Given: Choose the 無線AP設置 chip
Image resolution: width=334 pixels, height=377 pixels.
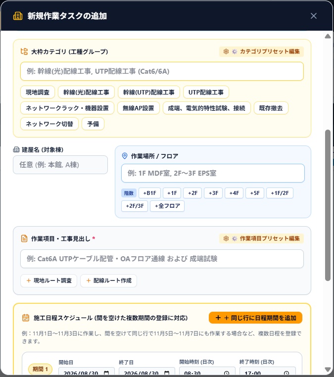Looking at the screenshot, I should [x=138, y=108].
